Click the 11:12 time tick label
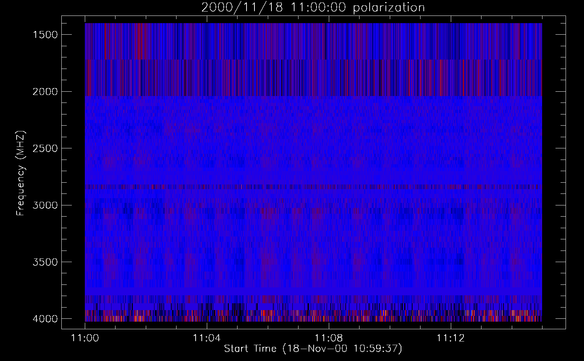This screenshot has height=361, width=584. click(450, 338)
